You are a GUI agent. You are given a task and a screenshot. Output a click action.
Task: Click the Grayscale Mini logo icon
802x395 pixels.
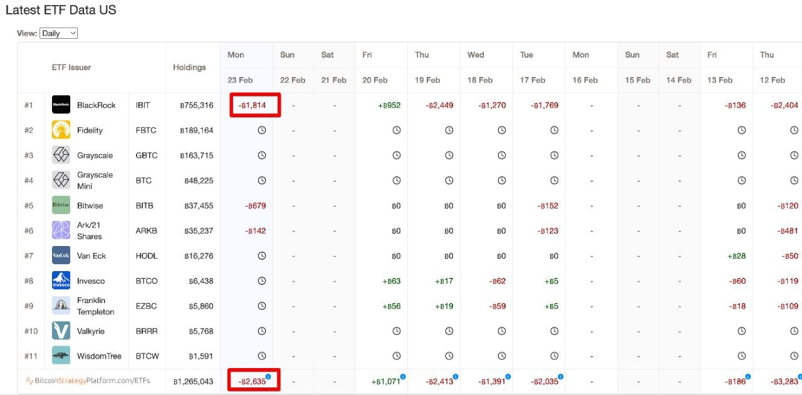click(x=61, y=180)
